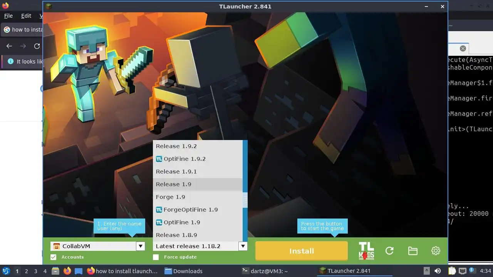Enable the Force update checkbox

click(156, 257)
